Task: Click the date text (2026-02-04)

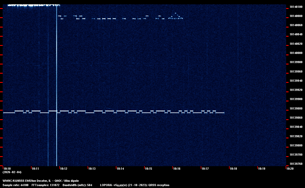Action: pos(12,172)
